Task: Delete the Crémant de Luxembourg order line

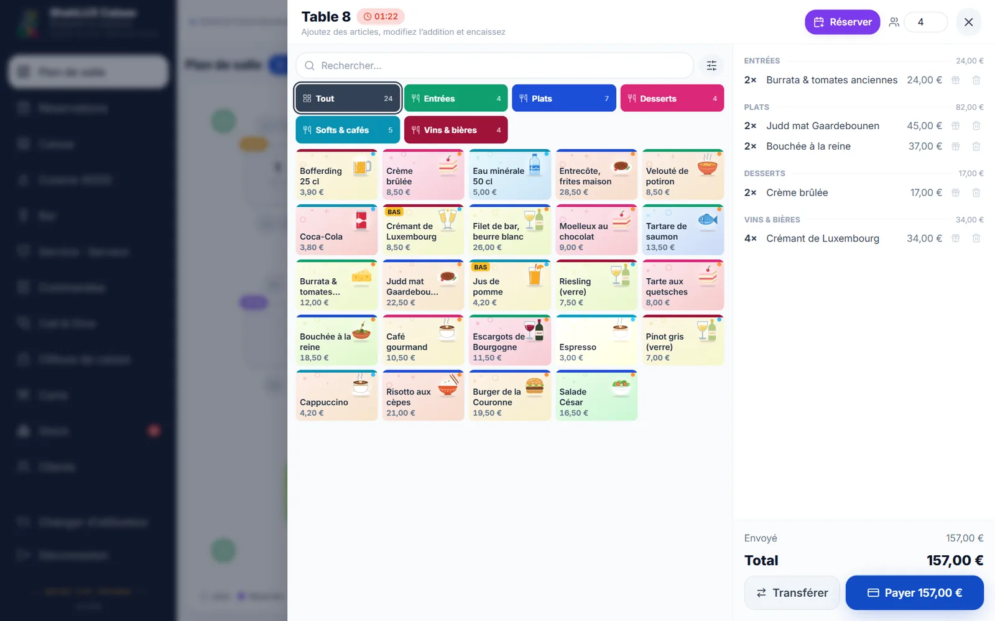Action: (976, 238)
